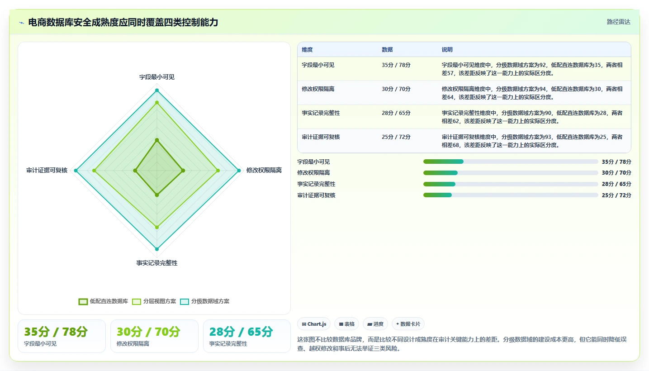Click the table value 25分 / 72分
649x371 pixels.
(x=396, y=137)
